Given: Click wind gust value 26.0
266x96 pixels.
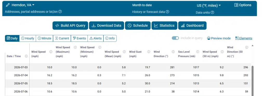Looking at the screenshot, I should pos(147,75).
